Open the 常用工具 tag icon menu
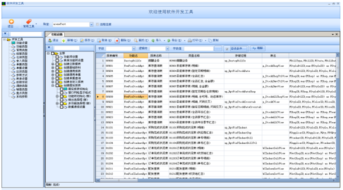The height and width of the screenshot is (190, 343). (x=29, y=22)
